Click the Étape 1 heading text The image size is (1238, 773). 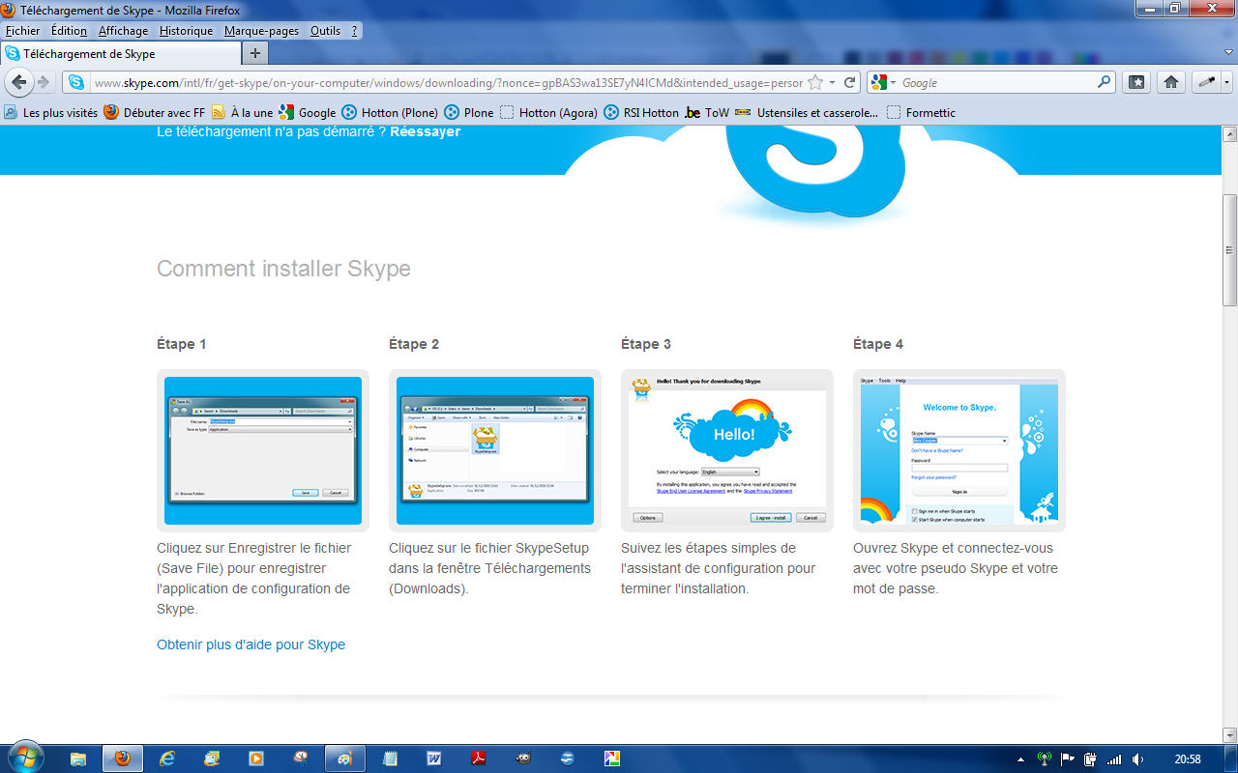tap(182, 344)
